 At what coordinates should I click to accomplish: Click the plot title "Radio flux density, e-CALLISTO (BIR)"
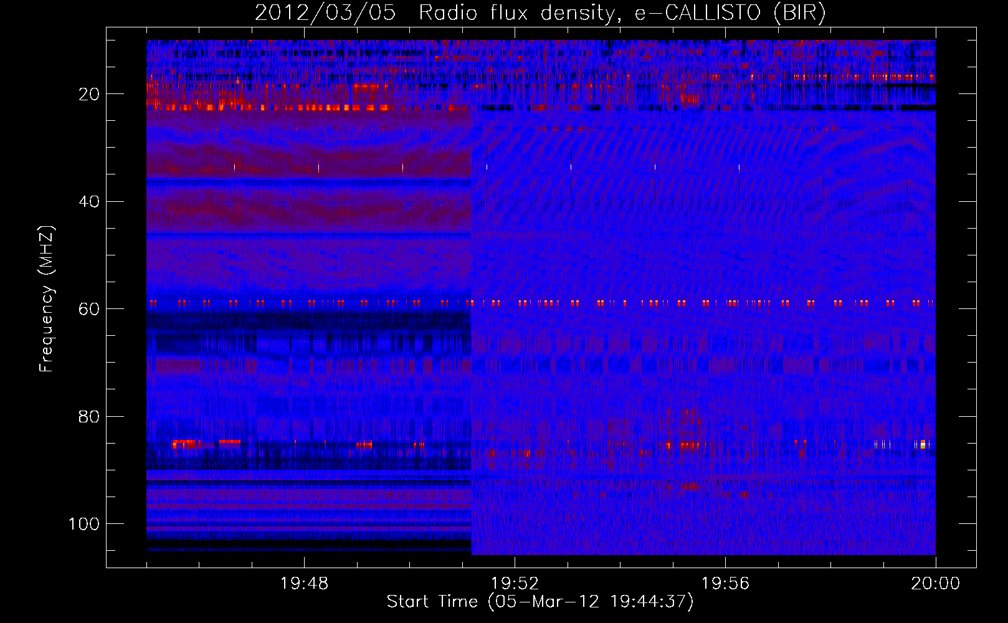pos(622,13)
